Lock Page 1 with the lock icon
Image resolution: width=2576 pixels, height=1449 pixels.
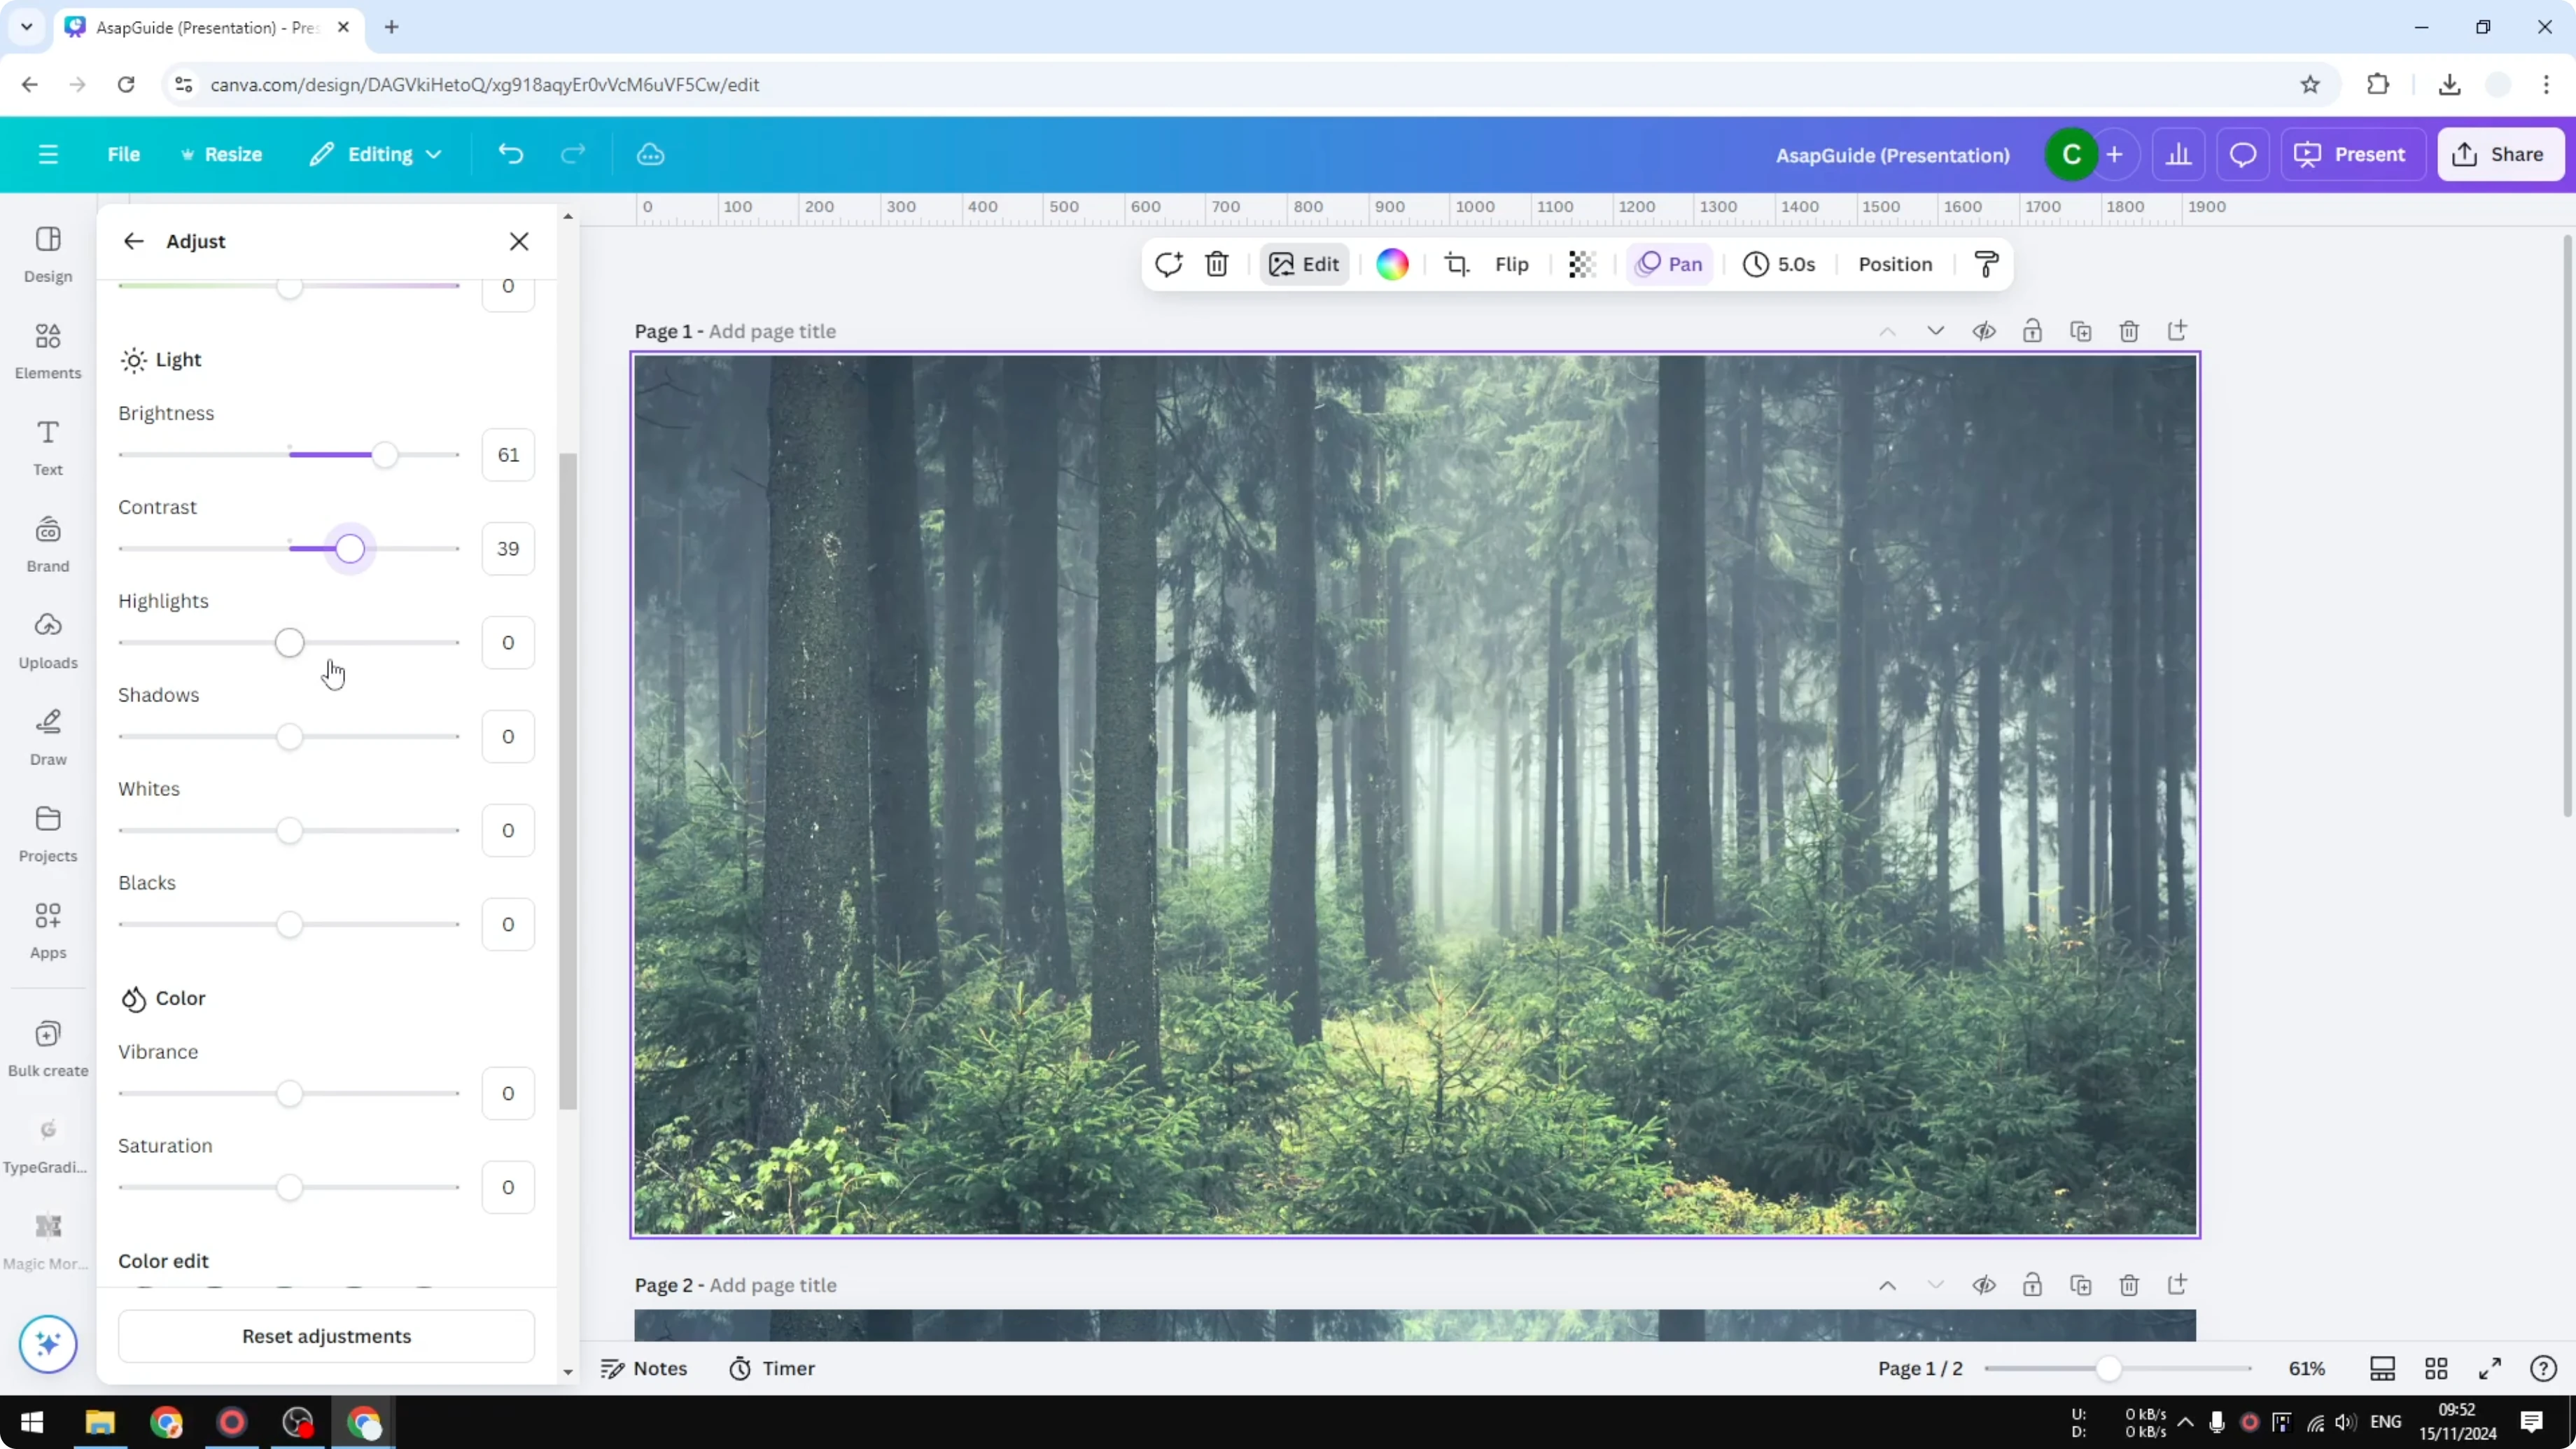[2033, 331]
